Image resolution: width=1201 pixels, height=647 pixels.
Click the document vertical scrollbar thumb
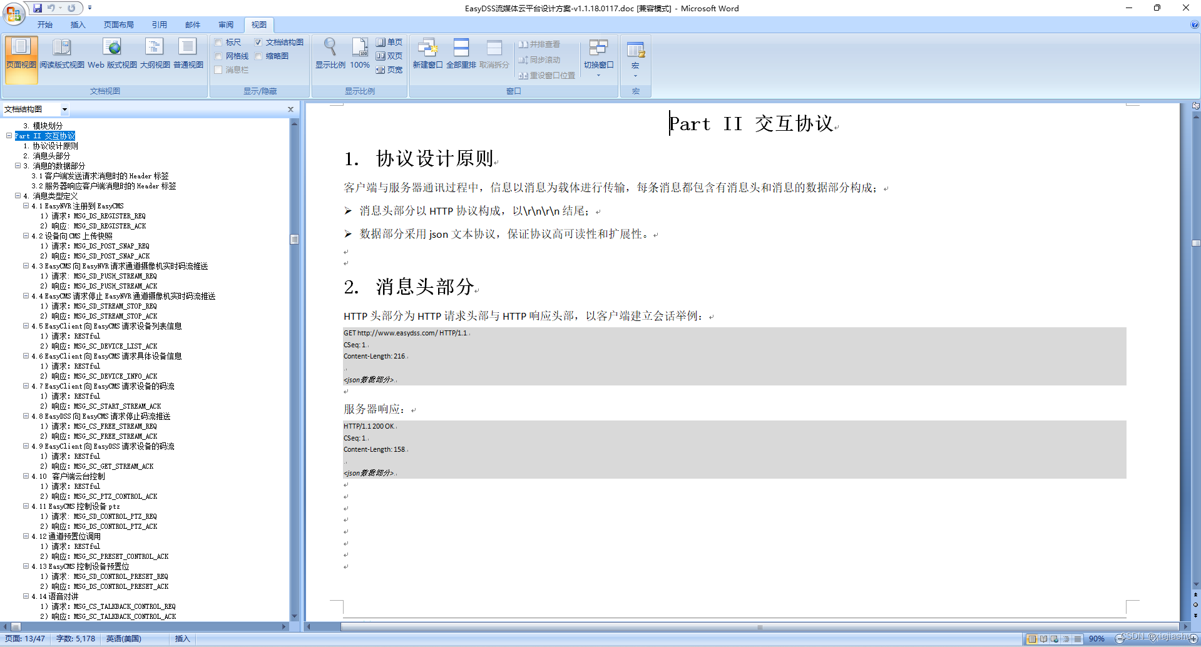tap(1195, 243)
